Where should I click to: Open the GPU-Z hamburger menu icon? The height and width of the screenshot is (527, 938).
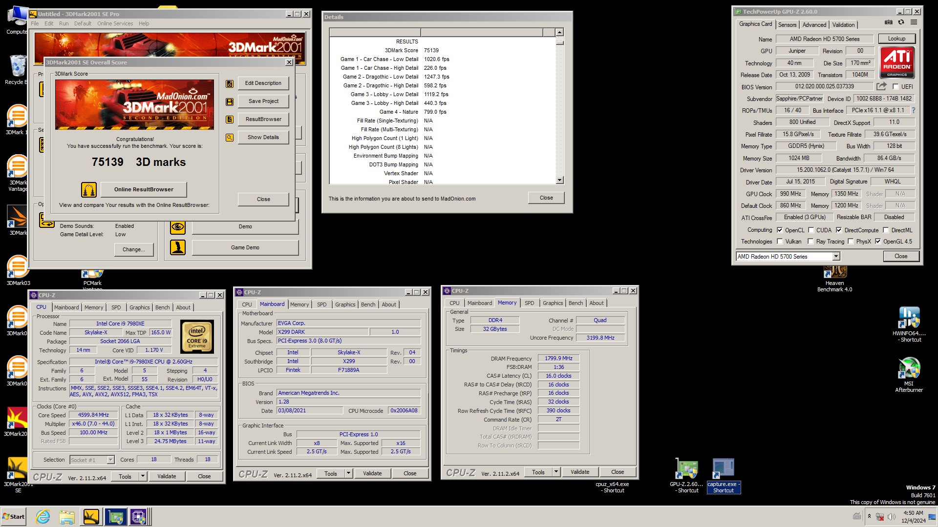(914, 22)
